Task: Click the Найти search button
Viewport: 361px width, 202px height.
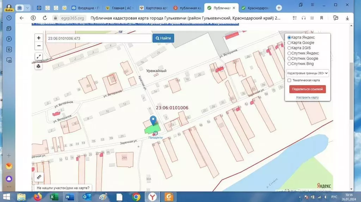Action: [163, 38]
